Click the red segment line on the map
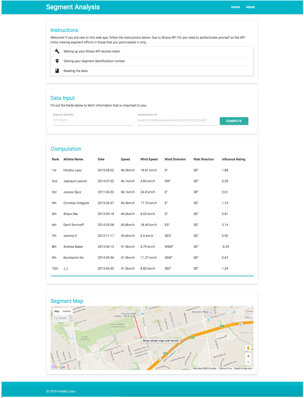The width and height of the screenshot is (304, 398). point(138,327)
